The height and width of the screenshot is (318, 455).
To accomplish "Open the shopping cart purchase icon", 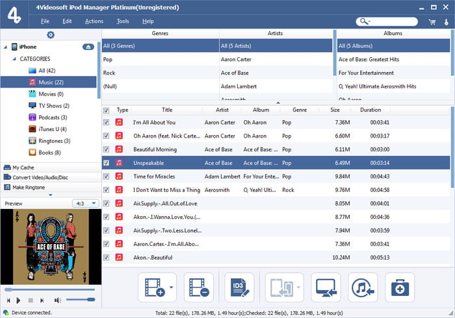I will tap(432, 21).
